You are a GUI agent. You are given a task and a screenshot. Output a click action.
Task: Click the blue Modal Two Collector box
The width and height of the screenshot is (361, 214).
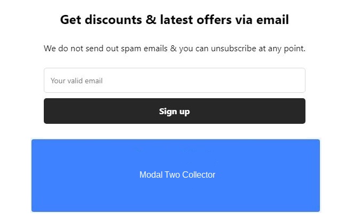pyautogui.click(x=176, y=175)
